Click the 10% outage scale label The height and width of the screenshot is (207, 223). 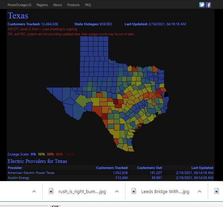click(42, 154)
